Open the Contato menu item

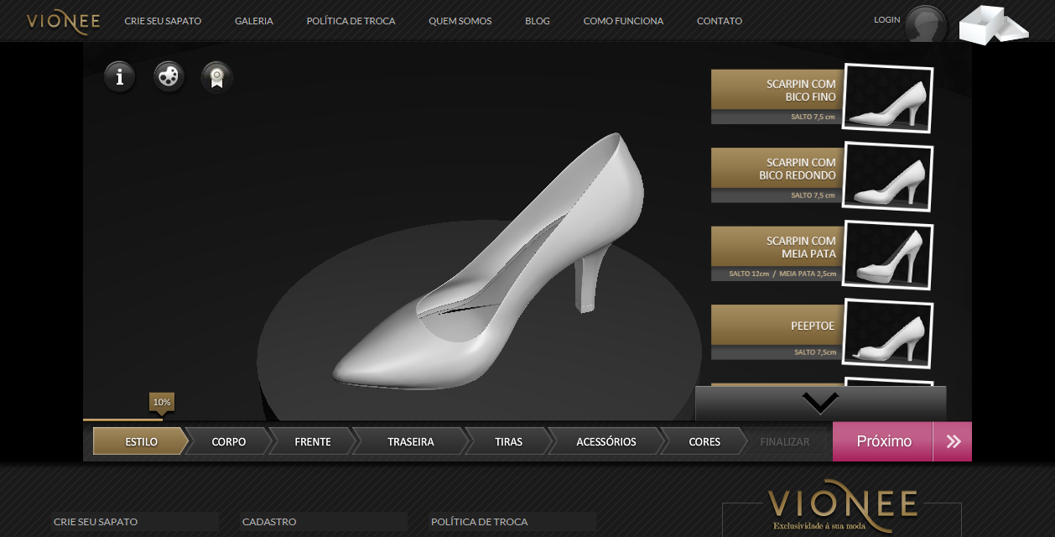pos(720,21)
